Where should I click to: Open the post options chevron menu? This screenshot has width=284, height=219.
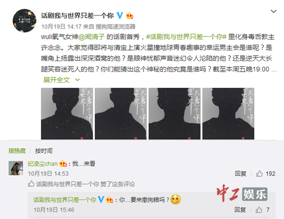[x=273, y=12]
